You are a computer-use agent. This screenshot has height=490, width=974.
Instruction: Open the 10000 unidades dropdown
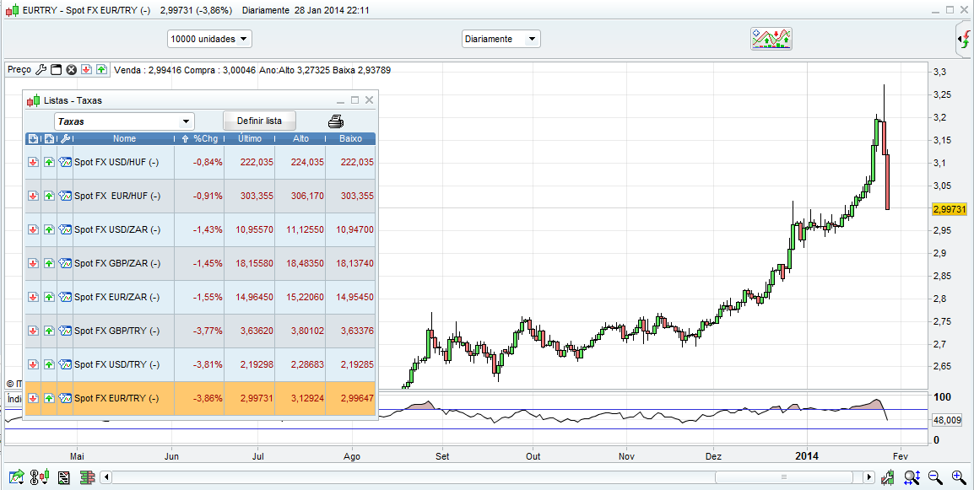pos(209,39)
